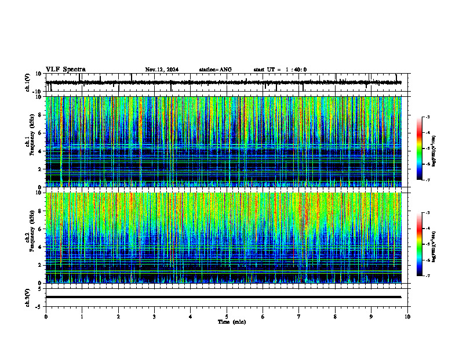Click the "start UT = 1:40:0" header text

[280, 70]
